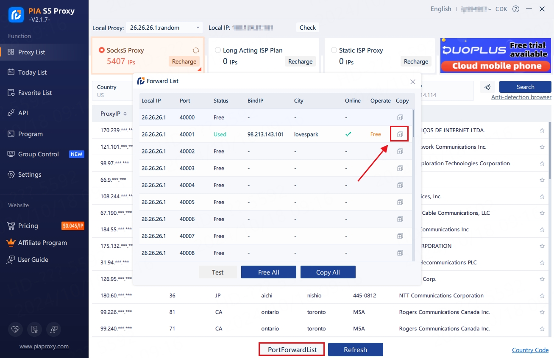
Task: Open the English language selector
Action: [x=441, y=9]
